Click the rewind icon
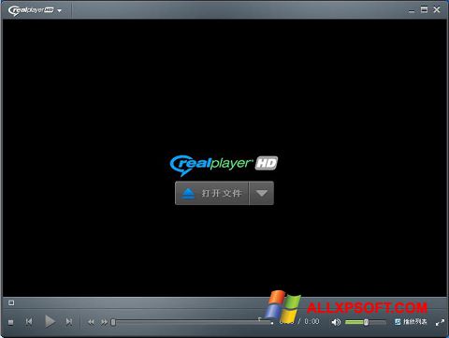Image resolution: width=449 pixels, height=338 pixels. click(91, 322)
